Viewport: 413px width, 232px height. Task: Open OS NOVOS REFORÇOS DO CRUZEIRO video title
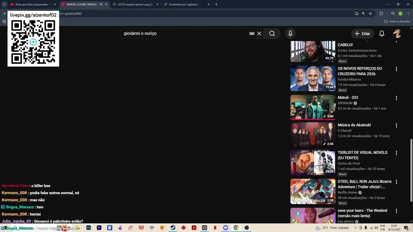360,71
